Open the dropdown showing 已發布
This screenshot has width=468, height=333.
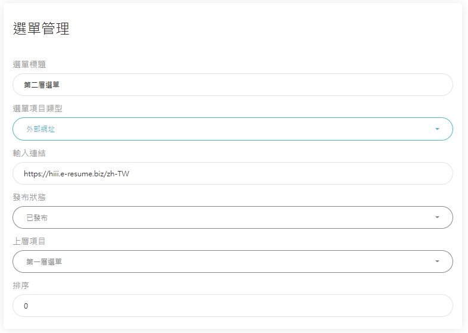(232, 217)
